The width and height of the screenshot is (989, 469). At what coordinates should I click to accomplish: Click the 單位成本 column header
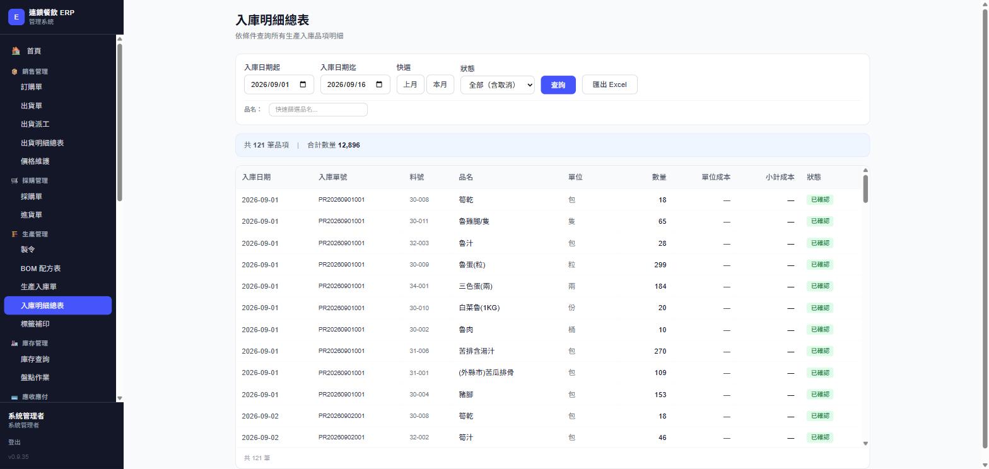pos(716,178)
